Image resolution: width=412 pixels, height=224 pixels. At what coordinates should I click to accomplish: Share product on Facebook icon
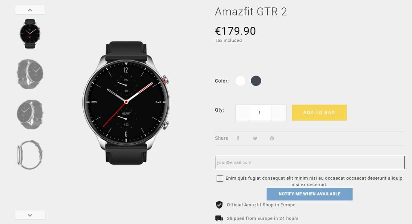(x=238, y=138)
